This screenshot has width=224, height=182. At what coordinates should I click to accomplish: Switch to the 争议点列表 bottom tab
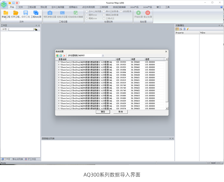point(17,159)
